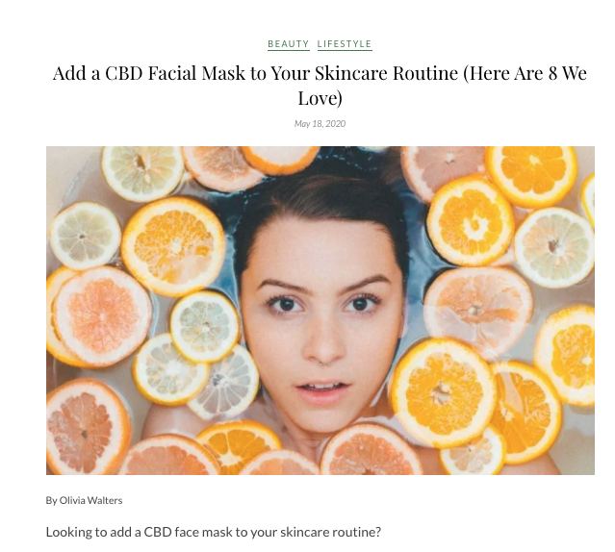The width and height of the screenshot is (615, 552).
Task: Click the woman's dark hair above forehead
Action: pyautogui.click(x=320, y=196)
